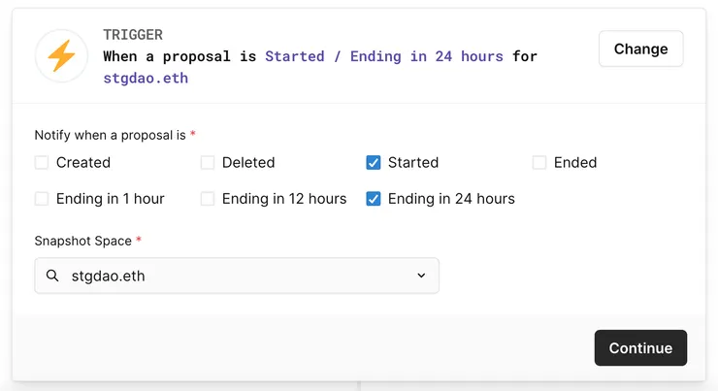Expand the Snapshot Space dropdown chevron
This screenshot has height=391, width=718.
tap(421, 276)
